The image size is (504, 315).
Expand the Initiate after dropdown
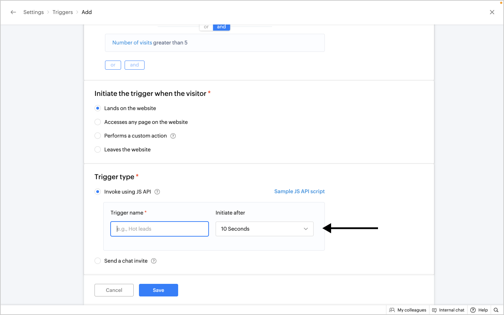click(265, 229)
